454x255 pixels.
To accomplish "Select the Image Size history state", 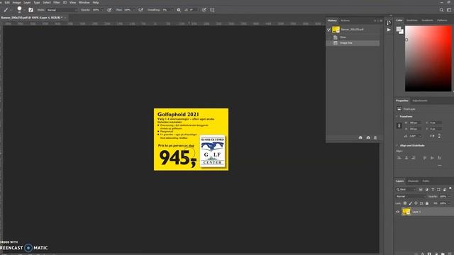I will [353, 42].
